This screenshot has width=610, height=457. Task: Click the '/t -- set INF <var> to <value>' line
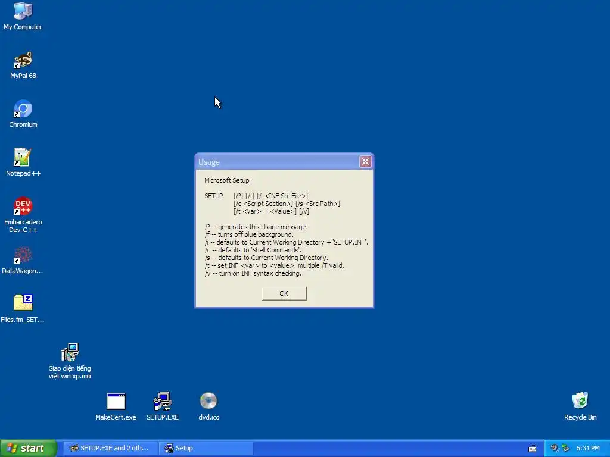coord(274,265)
